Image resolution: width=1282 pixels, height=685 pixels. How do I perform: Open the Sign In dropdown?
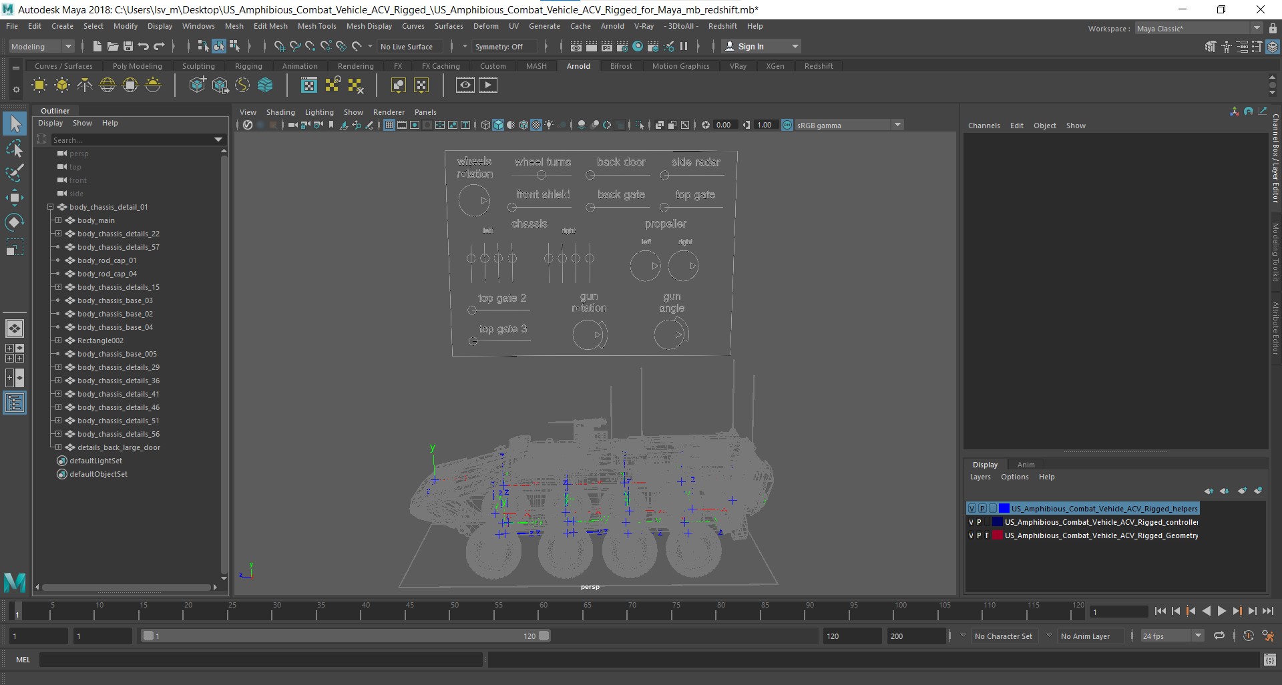point(762,46)
